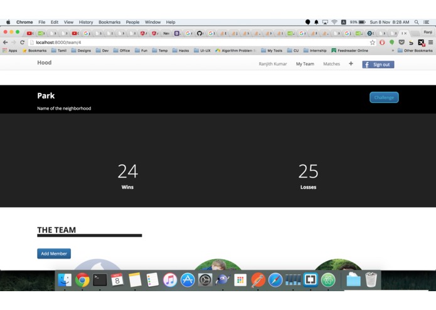Open the Hacks bookmarks folder
The height and width of the screenshot is (310, 436).
click(x=181, y=51)
